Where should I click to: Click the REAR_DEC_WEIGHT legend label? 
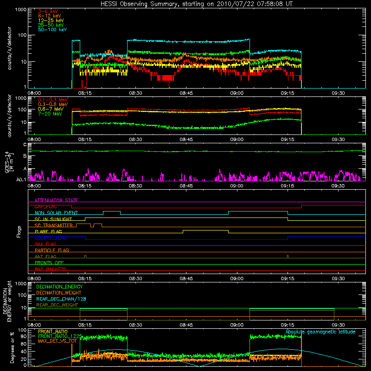(57, 305)
